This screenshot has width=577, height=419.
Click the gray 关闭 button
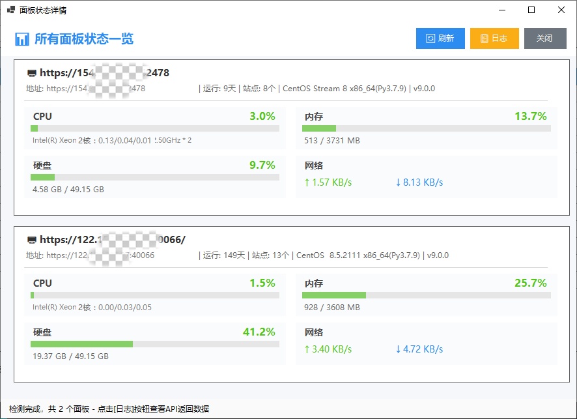pyautogui.click(x=546, y=38)
